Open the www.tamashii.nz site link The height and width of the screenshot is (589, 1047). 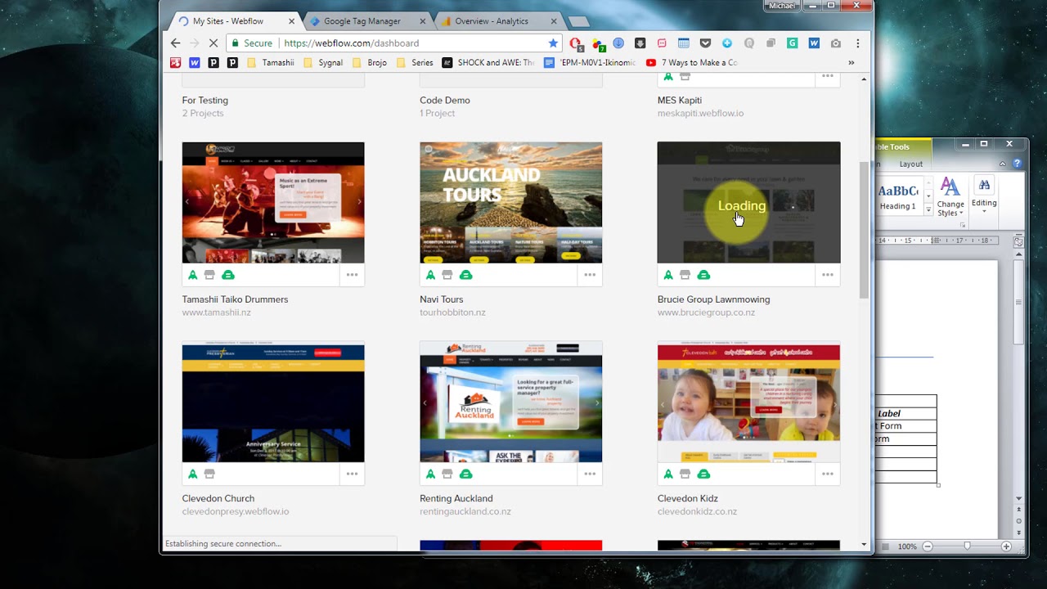tap(216, 312)
